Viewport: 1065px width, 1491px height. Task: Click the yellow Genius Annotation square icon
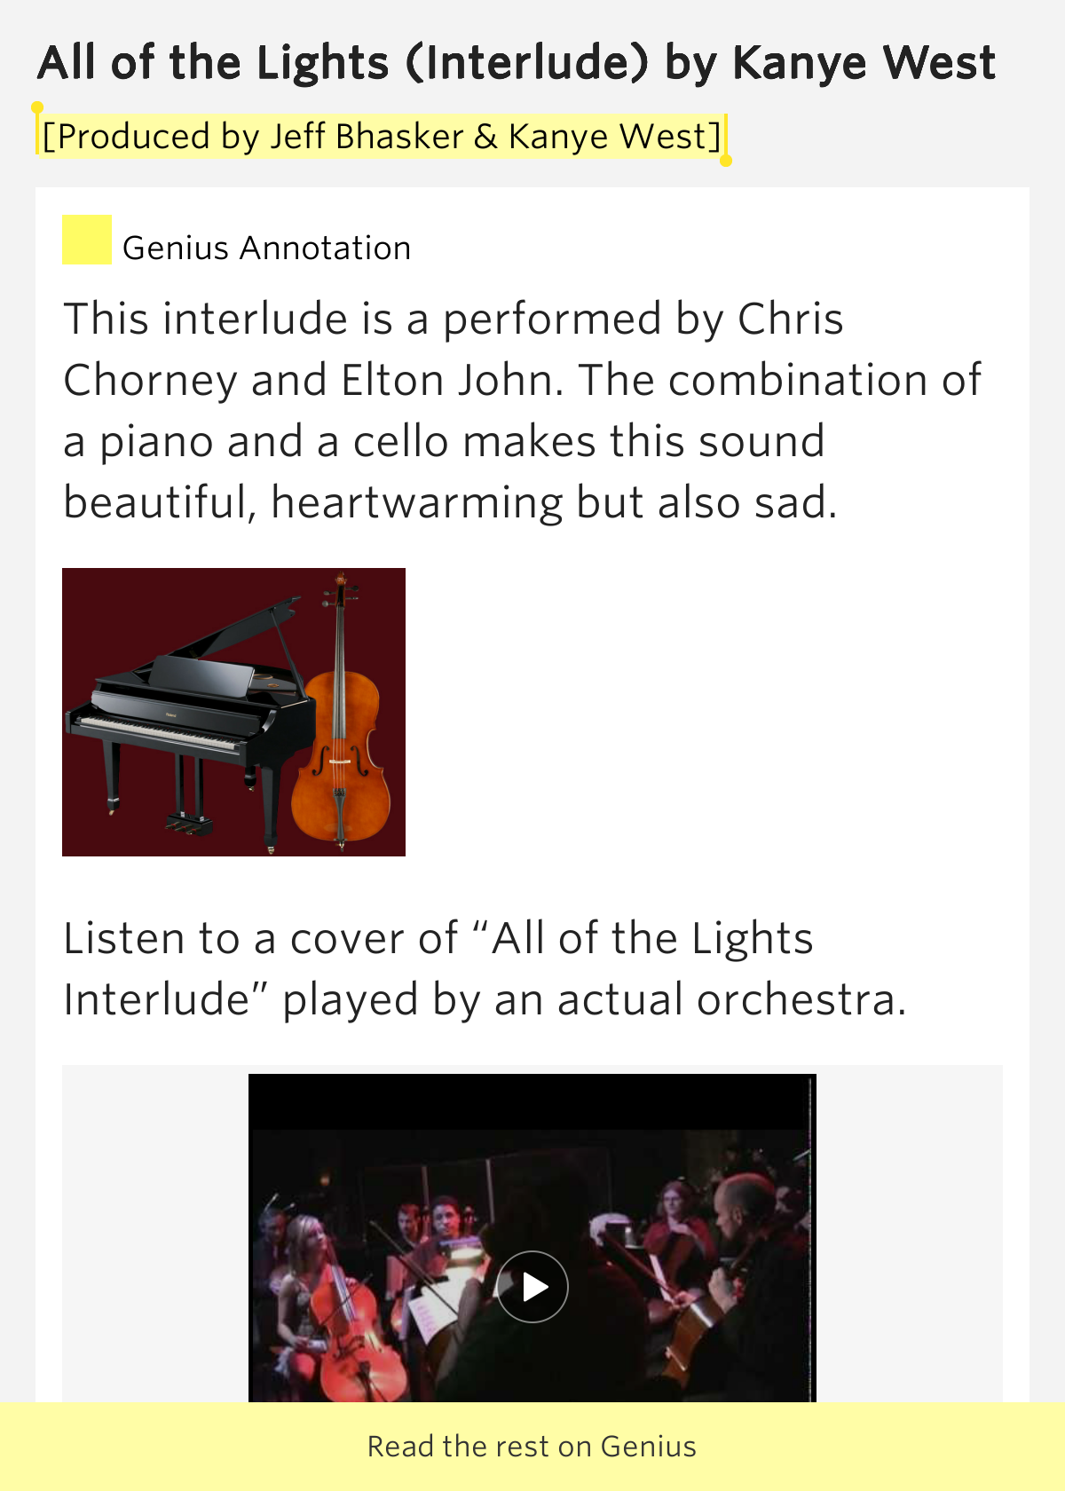pos(86,240)
